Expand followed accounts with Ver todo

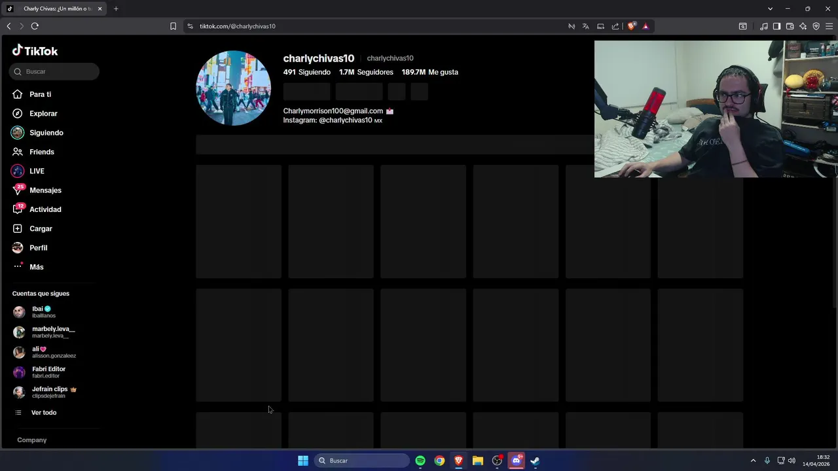[x=44, y=413]
